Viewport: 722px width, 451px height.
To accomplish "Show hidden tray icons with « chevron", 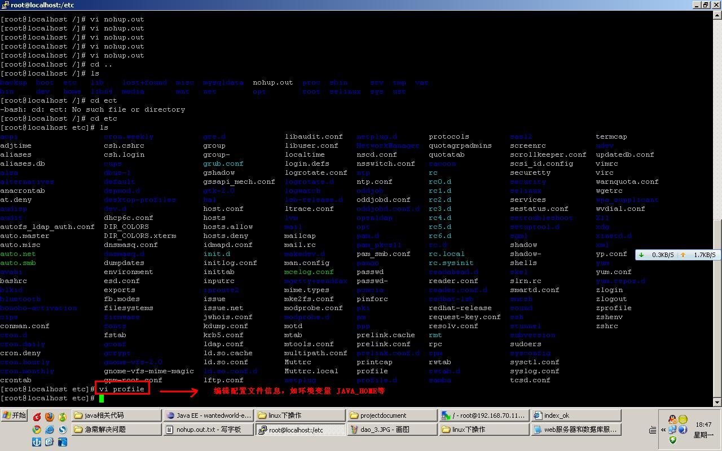I will 663,430.
